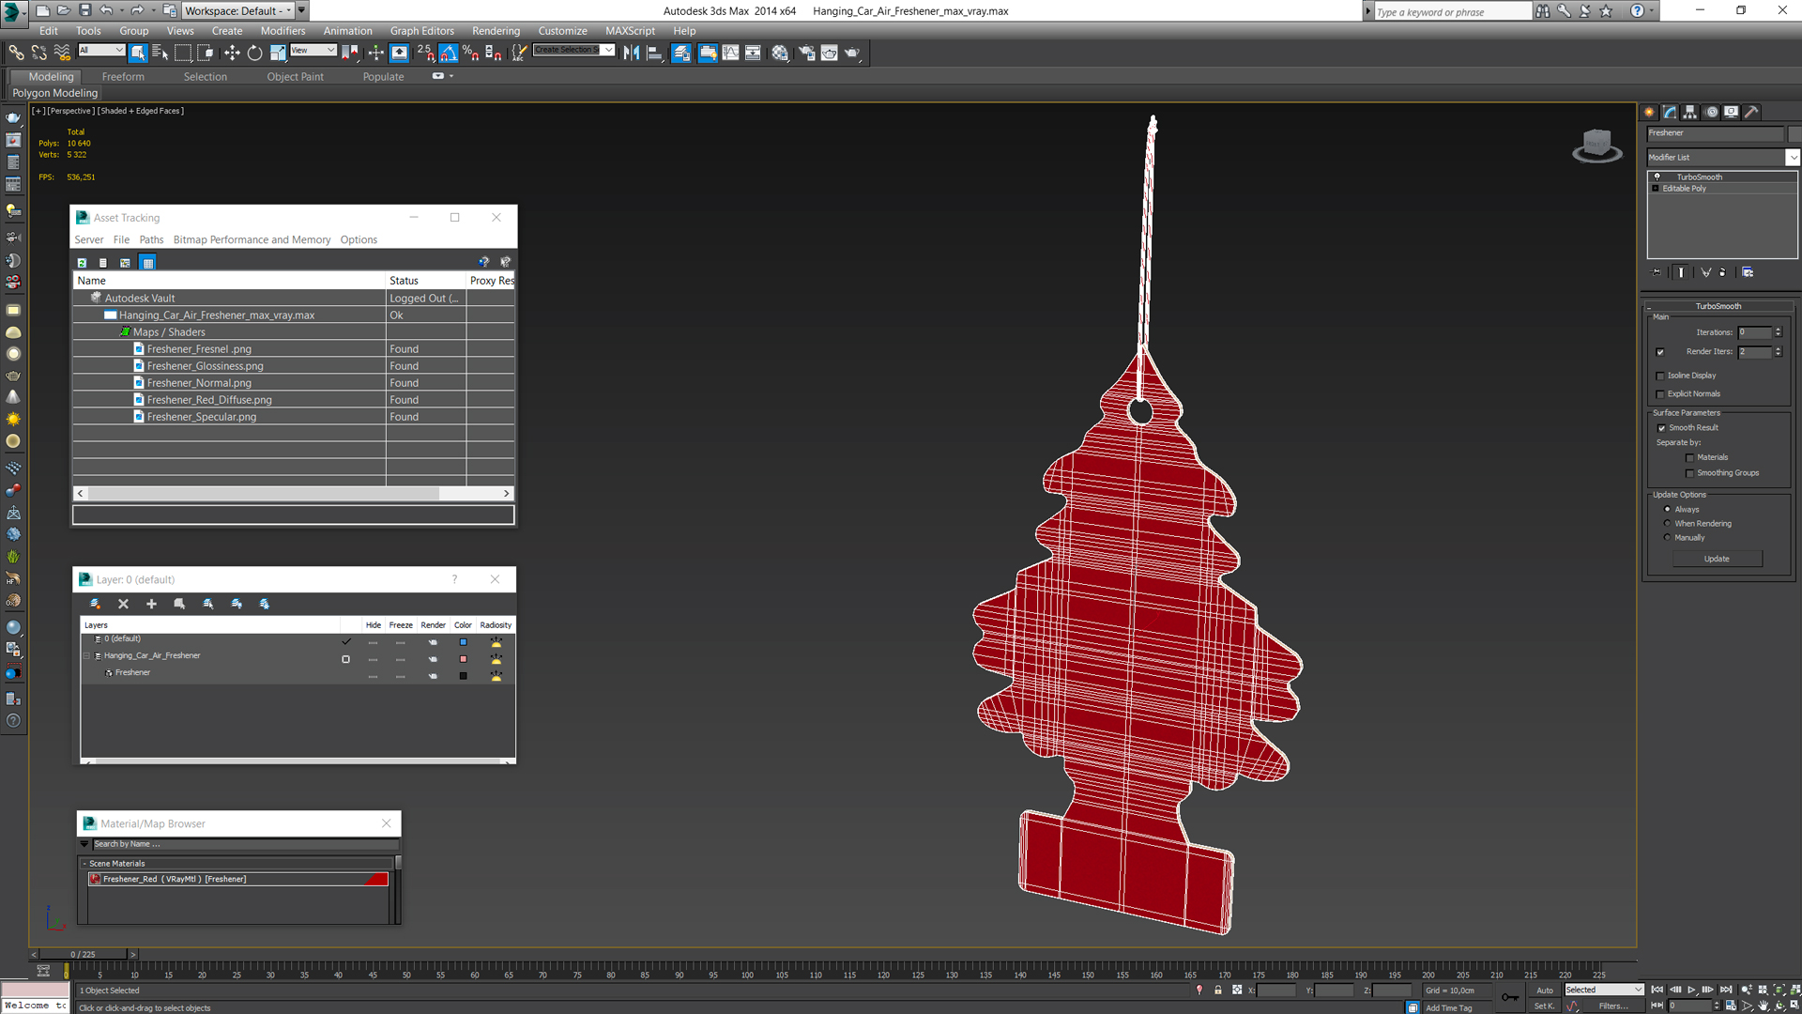
Task: Click the Select and Link icon
Action: [x=16, y=53]
